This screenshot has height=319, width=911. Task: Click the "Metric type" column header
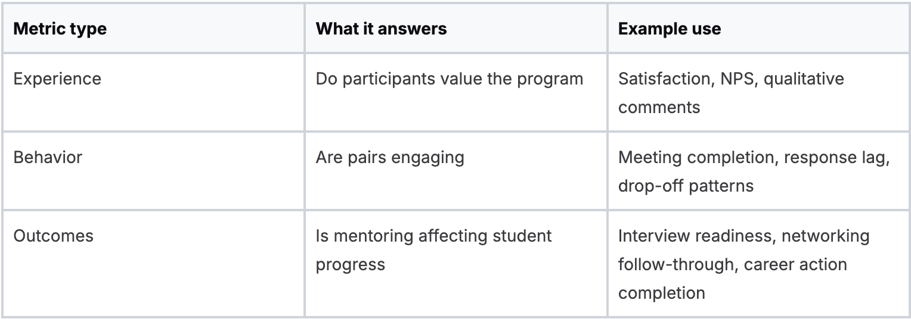60,29
